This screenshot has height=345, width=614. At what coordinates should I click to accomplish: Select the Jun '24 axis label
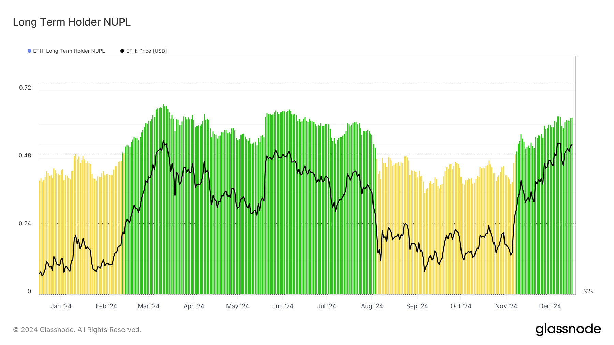click(x=283, y=306)
